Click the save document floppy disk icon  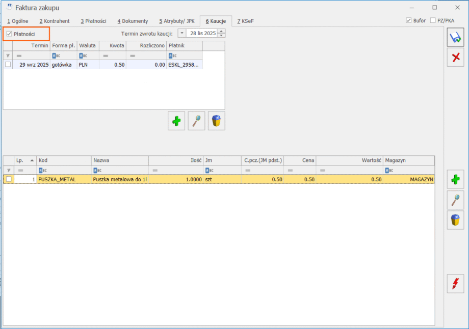tap(455, 37)
